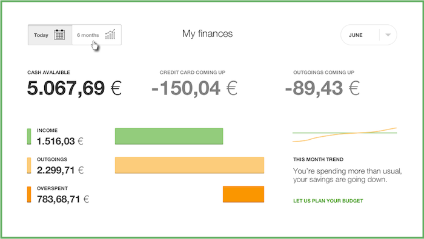
Task: Switch to the Today view tab
Action: [x=50, y=35]
